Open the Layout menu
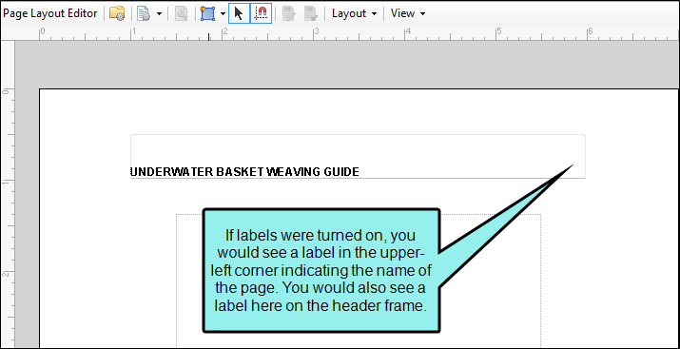680x349 pixels. 355,13
